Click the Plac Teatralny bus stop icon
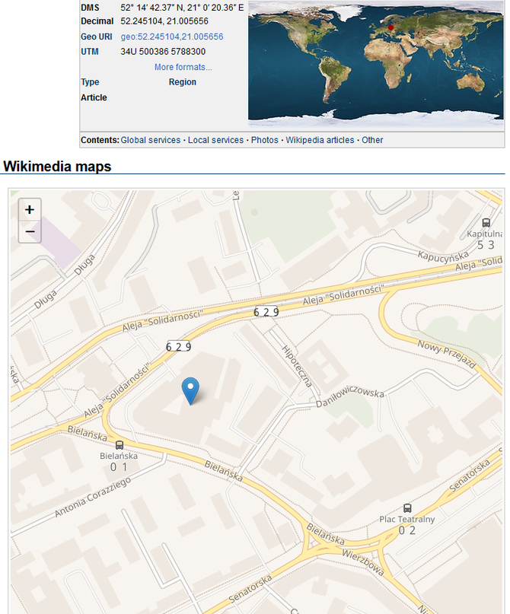This screenshot has height=614, width=510. coord(407,508)
